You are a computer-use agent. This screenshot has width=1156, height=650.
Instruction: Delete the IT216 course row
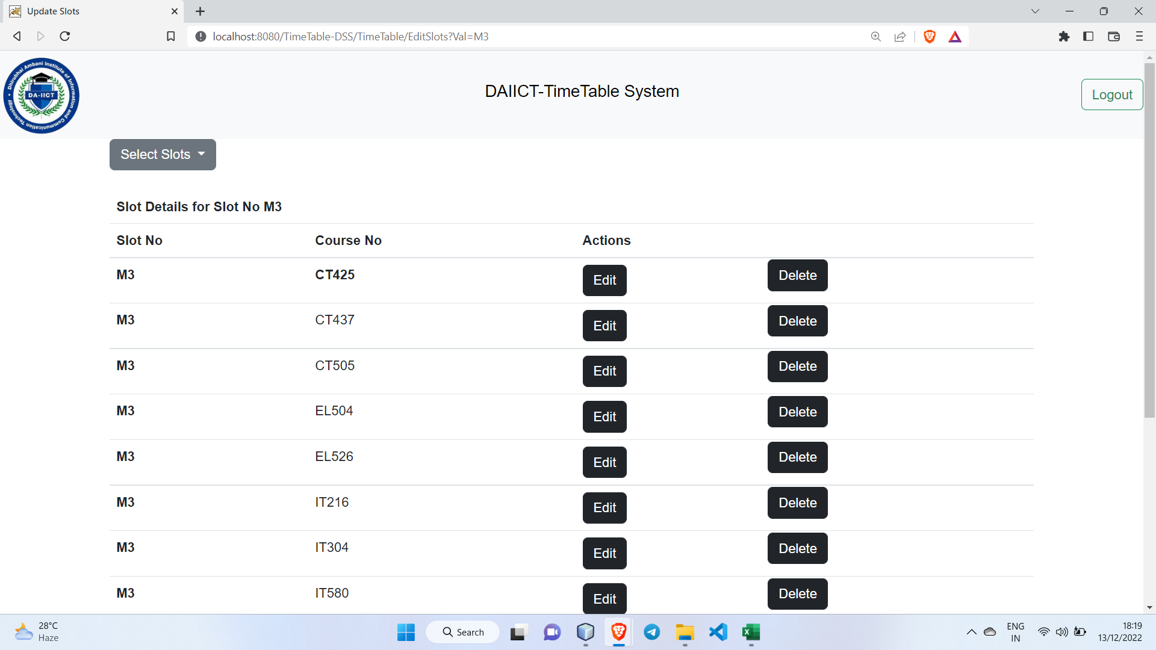tap(797, 503)
